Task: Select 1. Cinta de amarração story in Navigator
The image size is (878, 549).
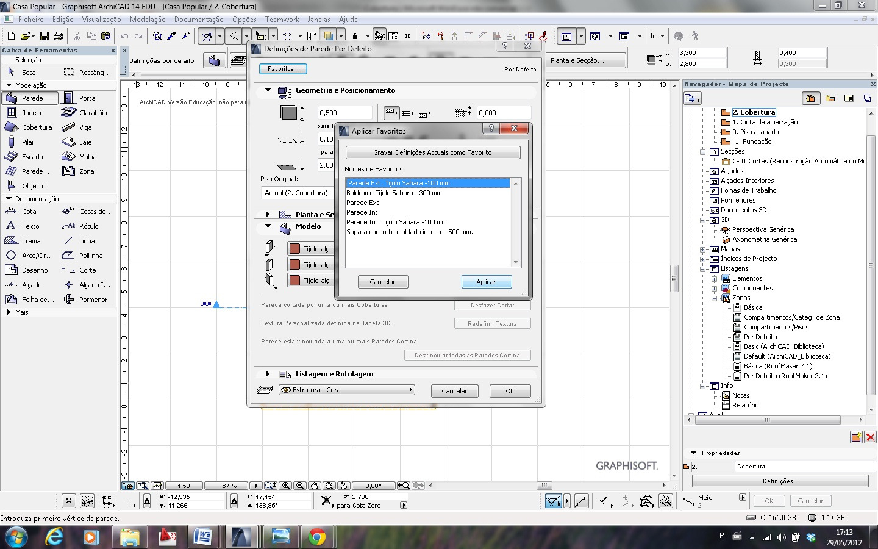Action: tap(765, 122)
